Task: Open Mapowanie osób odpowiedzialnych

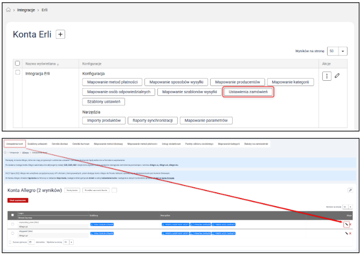Action: [119, 92]
